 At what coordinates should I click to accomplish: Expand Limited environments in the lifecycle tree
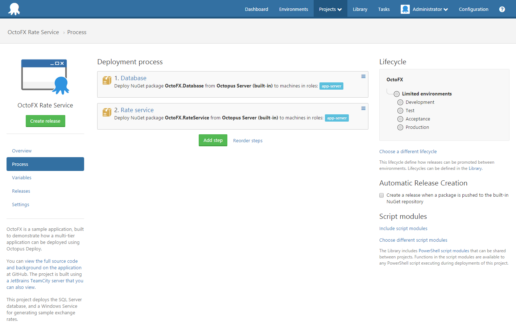pyautogui.click(x=396, y=94)
